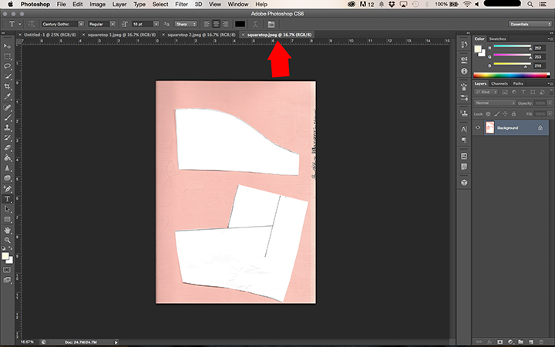Toggle the Character and Paragraph panels
Screen dimensions: 555x347
pyautogui.click(x=271, y=24)
